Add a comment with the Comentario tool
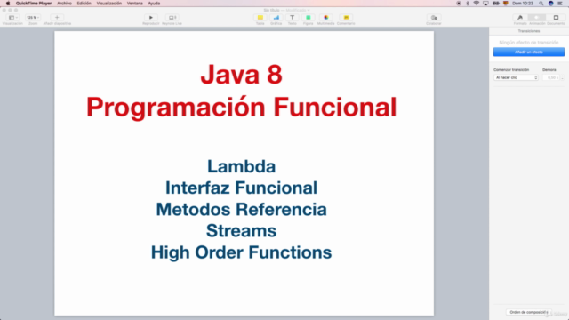This screenshot has width=569, height=320. [x=346, y=18]
